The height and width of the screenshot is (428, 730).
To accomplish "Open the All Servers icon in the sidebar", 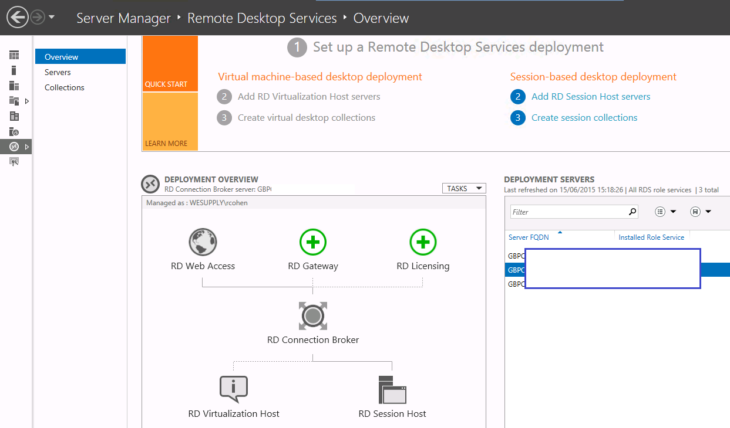I will 14,86.
